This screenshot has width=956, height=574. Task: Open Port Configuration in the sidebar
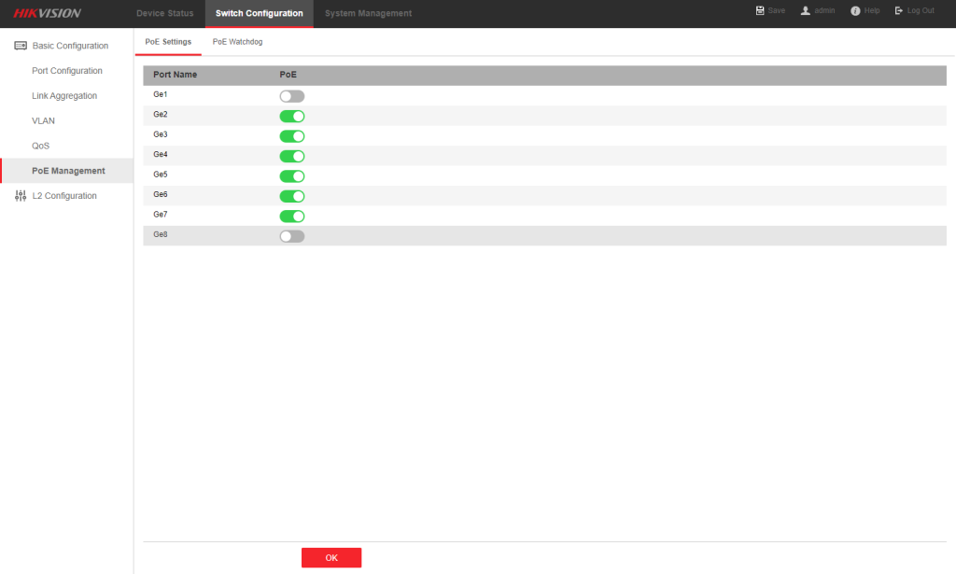[x=67, y=71]
